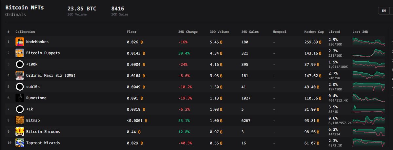Sort by the Mempool column header
Image resolution: width=393 pixels, height=150 pixels.
click(280, 32)
